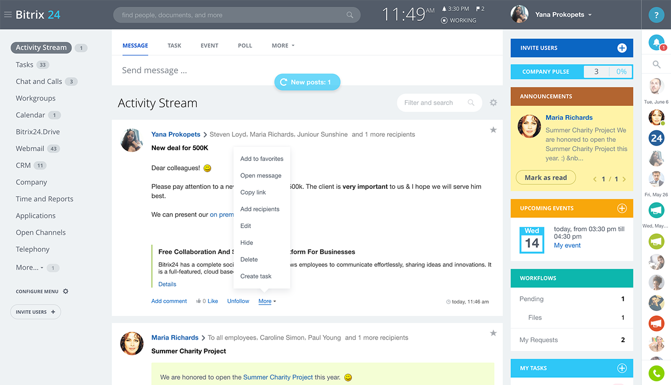Viewport: 671px width, 385px height.
Task: Click the Mark as read button
Action: [x=546, y=177]
